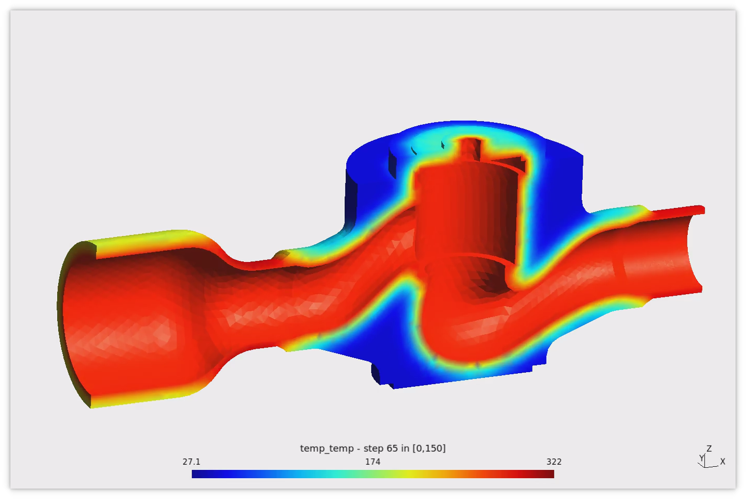Click the maximum legend value 322
Screen dimensions: 746x499
pos(554,462)
